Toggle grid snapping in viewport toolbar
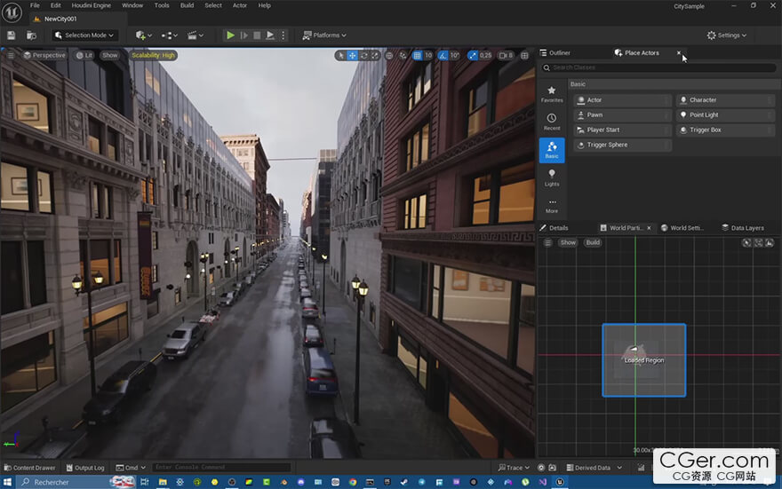Screen dimensions: 782x489 [x=416, y=55]
